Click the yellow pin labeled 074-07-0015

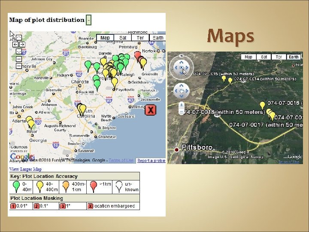tap(224, 79)
